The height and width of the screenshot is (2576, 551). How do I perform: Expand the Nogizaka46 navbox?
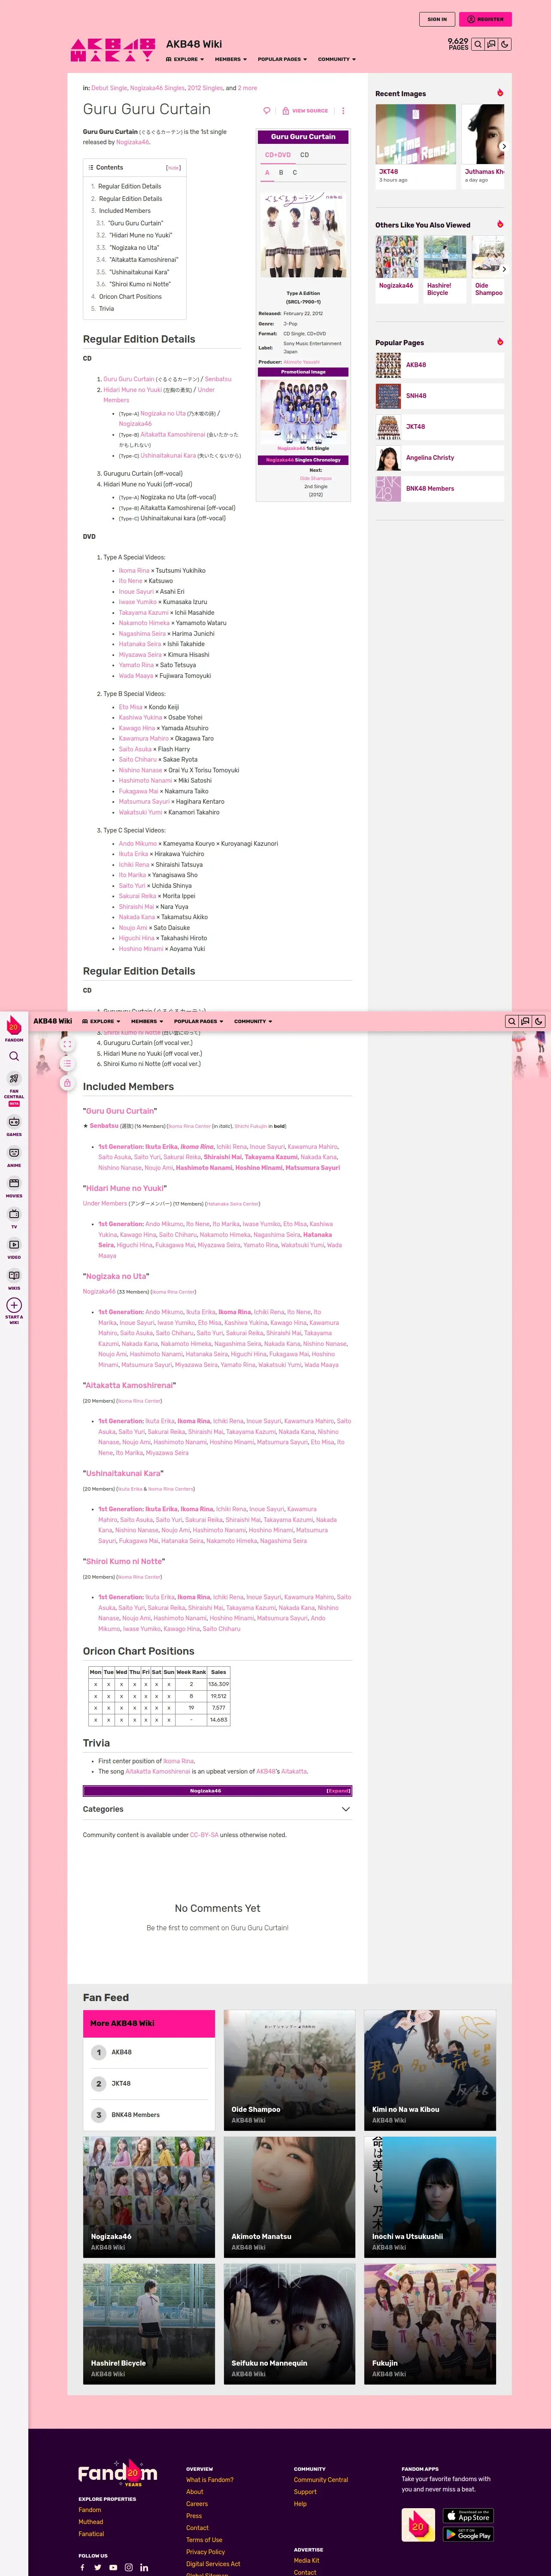click(x=338, y=1791)
